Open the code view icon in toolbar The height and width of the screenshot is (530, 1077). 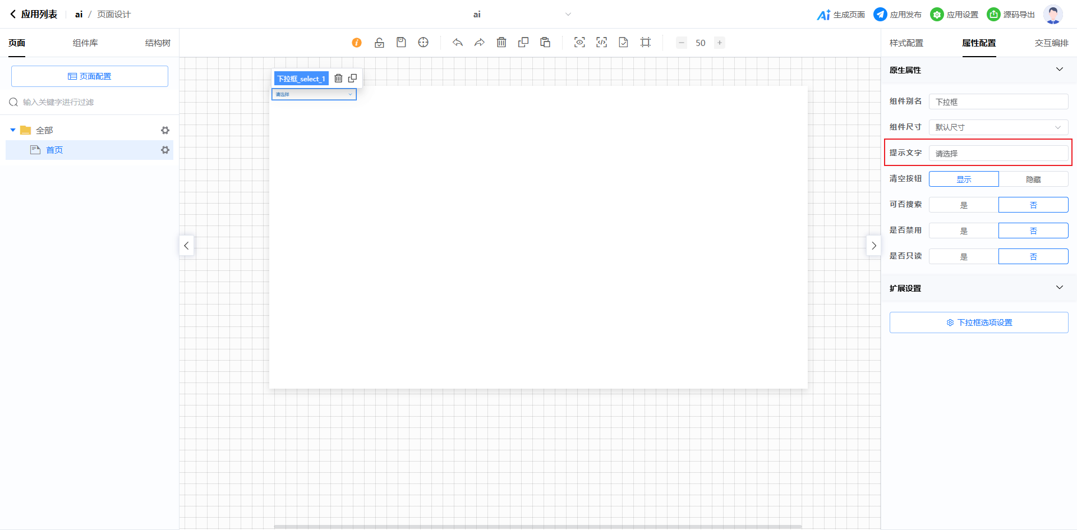tap(601, 43)
